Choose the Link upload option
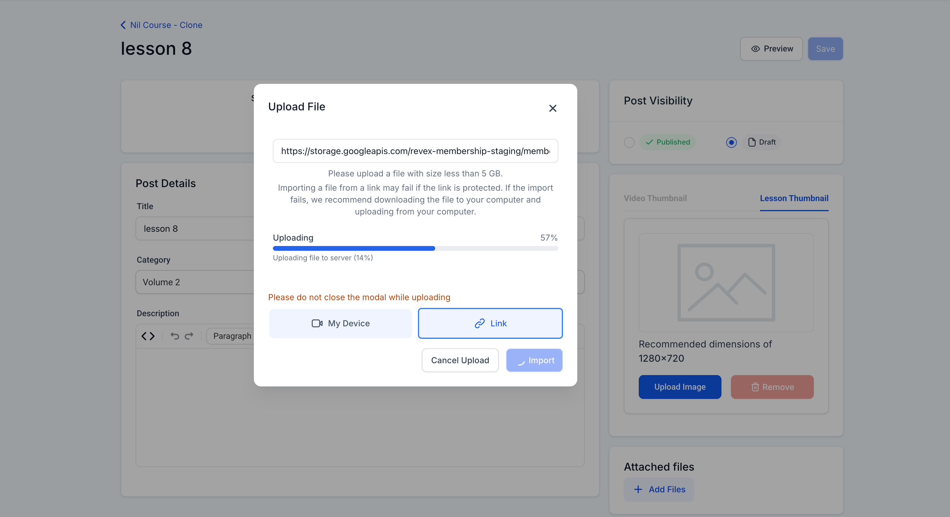Viewport: 950px width, 517px height. click(490, 323)
